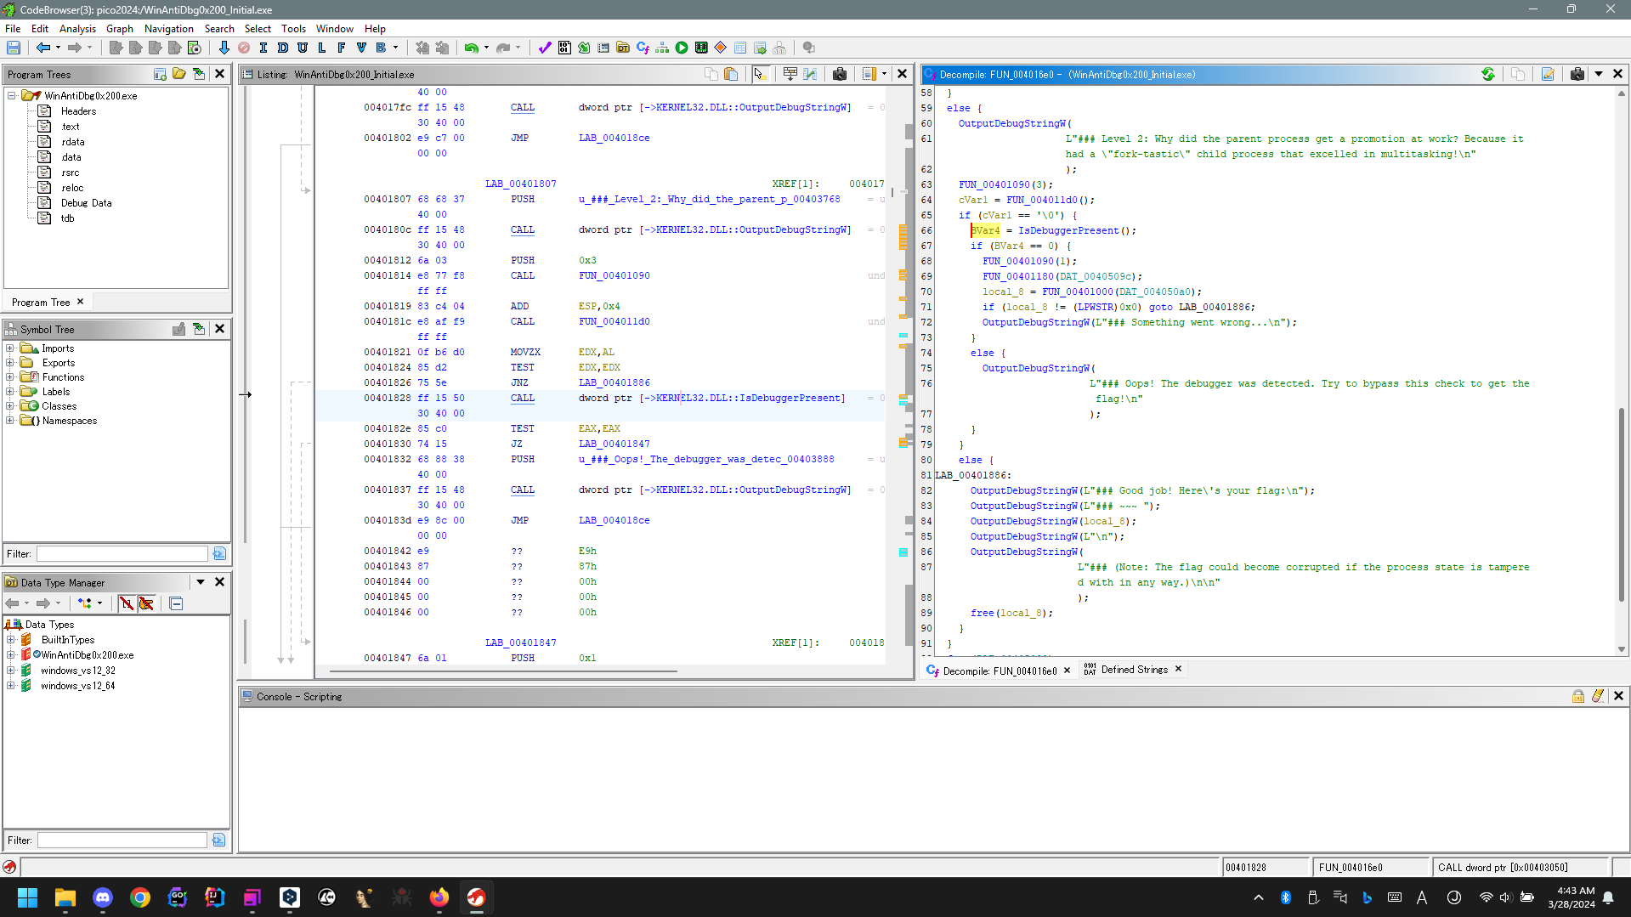Screen dimensions: 1631x917
Task: Navigate to next Label with the L icon
Action: pyautogui.click(x=322, y=48)
